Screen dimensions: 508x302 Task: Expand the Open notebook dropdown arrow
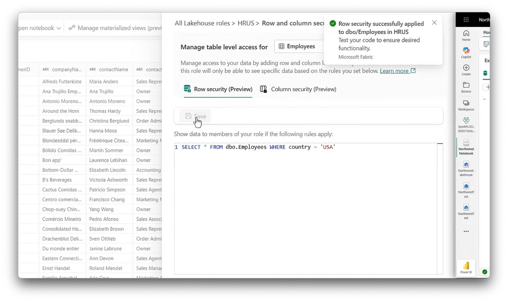tap(58, 28)
